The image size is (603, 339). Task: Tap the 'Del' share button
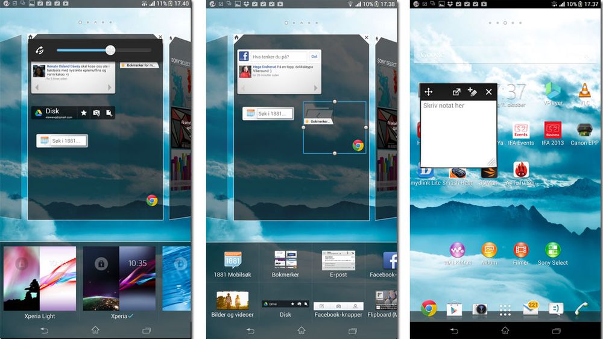pyautogui.click(x=314, y=57)
